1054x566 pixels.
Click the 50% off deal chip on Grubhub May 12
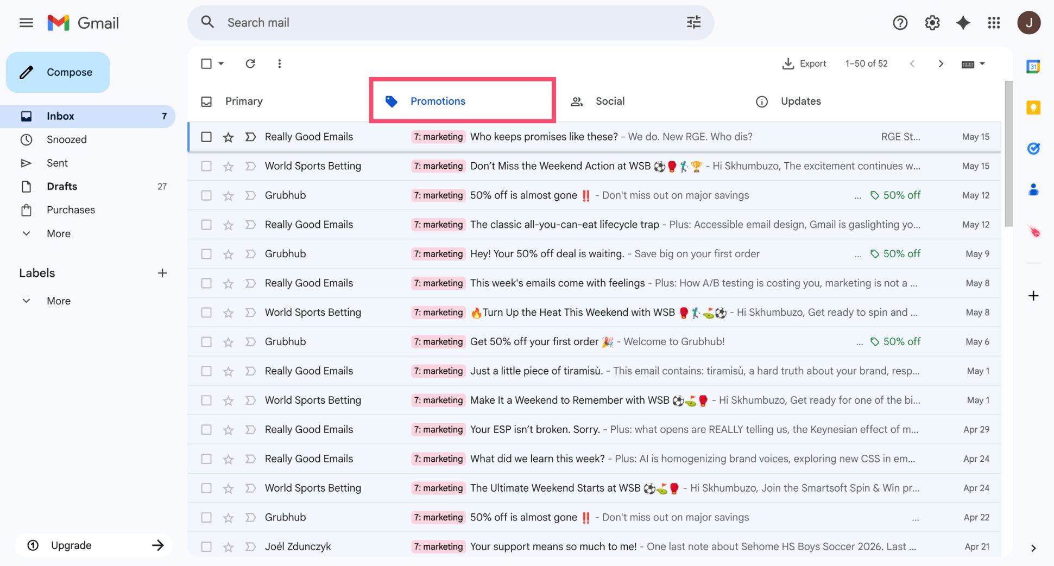[x=895, y=195]
